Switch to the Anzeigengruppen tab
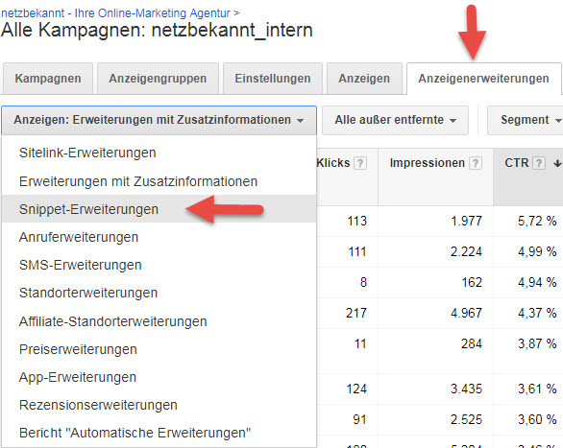The image size is (563, 448). (158, 79)
